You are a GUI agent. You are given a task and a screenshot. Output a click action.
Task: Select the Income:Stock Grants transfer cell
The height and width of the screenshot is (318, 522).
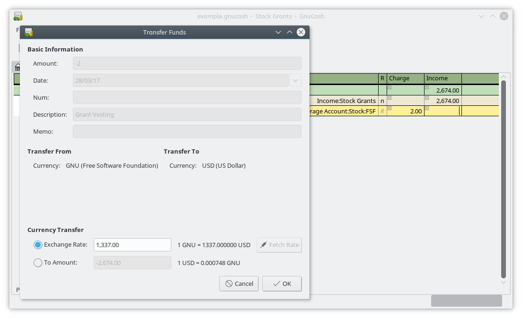pyautogui.click(x=344, y=101)
